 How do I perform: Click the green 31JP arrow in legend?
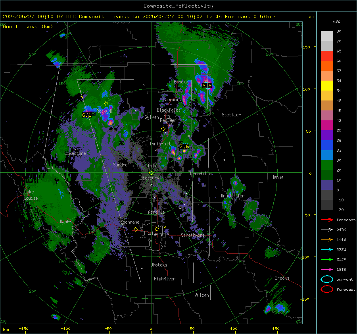point(327,259)
